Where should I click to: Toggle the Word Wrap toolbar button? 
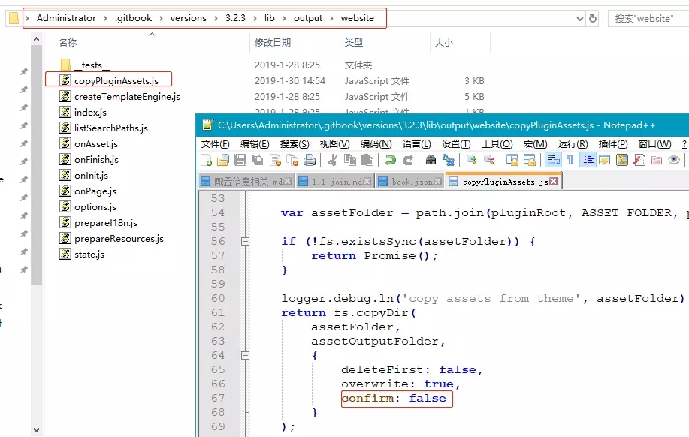(553, 160)
